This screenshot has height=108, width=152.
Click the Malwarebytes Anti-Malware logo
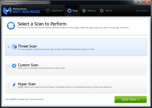[x=22, y=11]
